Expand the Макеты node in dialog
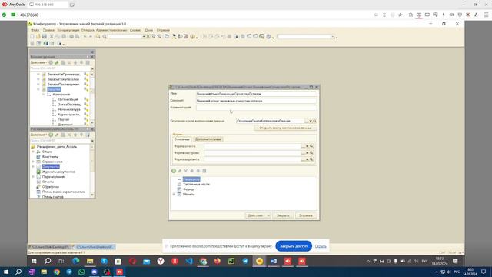 174,195
